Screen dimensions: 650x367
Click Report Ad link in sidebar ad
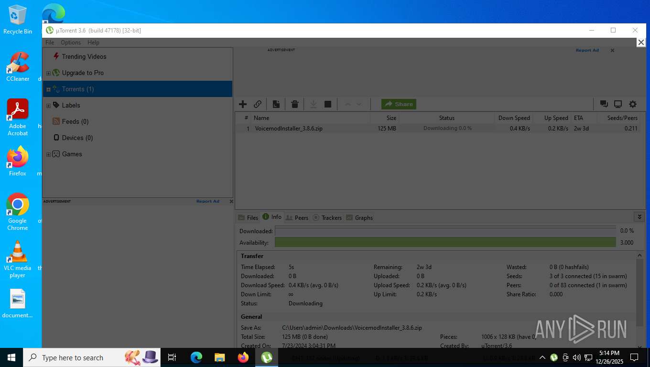pyautogui.click(x=207, y=201)
